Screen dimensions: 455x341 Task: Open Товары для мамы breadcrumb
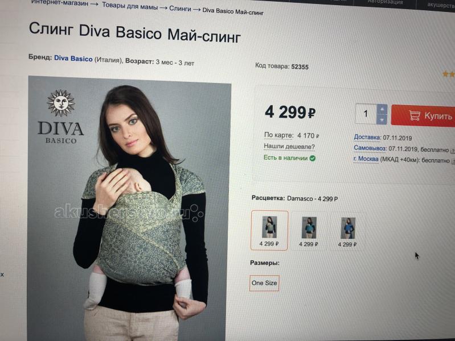click(x=130, y=6)
